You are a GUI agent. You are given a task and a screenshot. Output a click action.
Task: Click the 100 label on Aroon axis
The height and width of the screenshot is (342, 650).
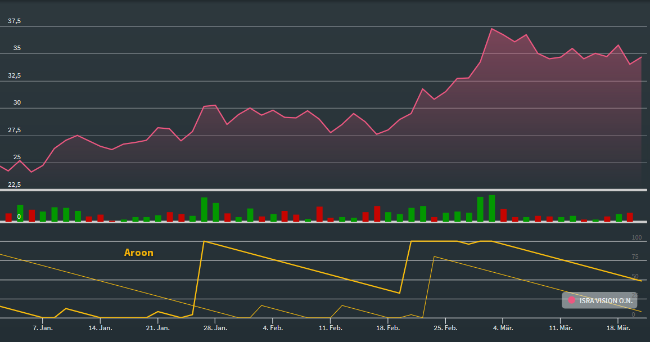pos(637,238)
